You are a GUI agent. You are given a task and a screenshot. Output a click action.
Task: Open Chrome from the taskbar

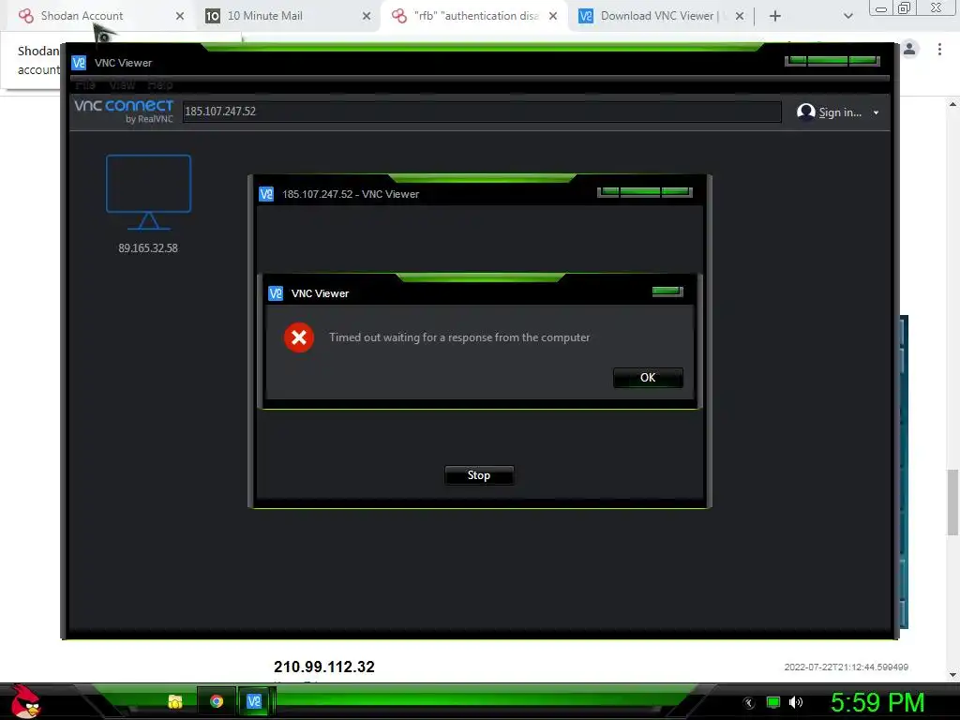coord(217,701)
